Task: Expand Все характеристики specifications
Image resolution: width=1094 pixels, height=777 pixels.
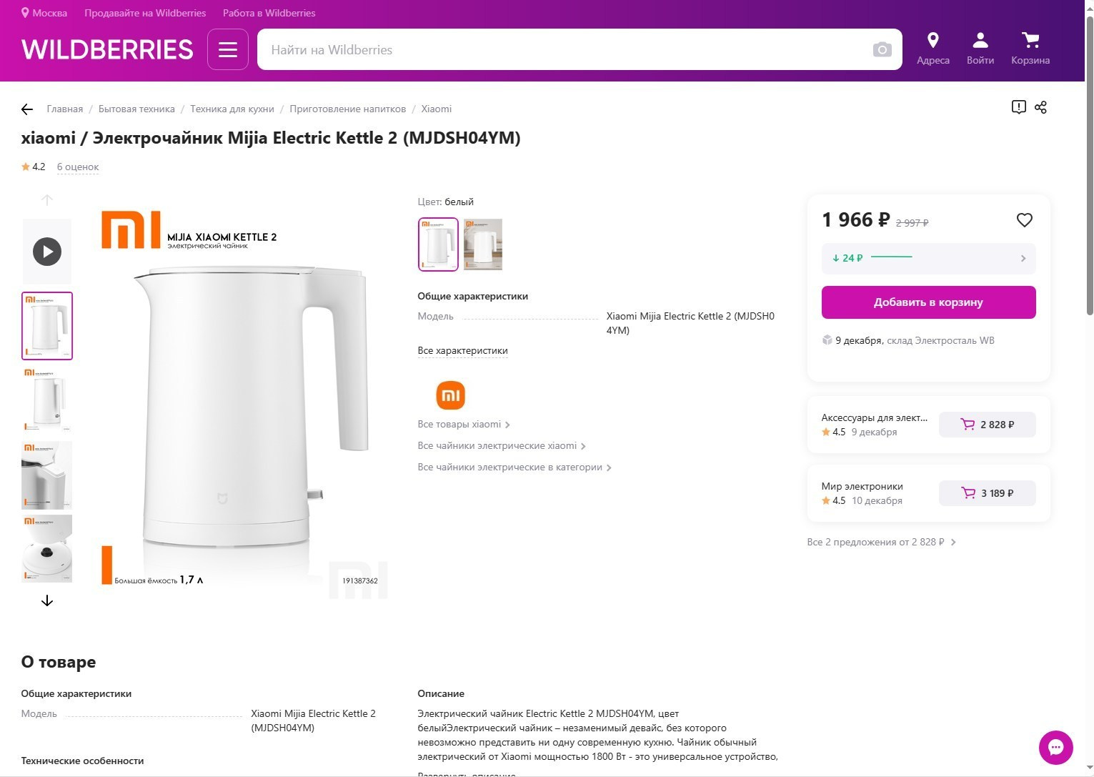Action: 462,350
